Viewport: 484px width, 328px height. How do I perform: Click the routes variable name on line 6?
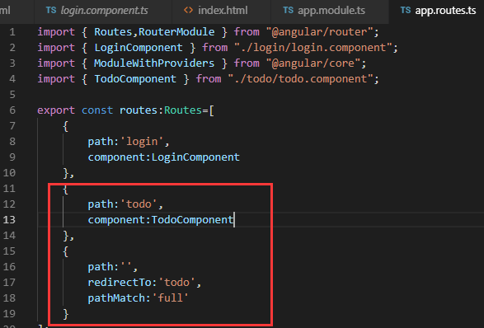139,110
